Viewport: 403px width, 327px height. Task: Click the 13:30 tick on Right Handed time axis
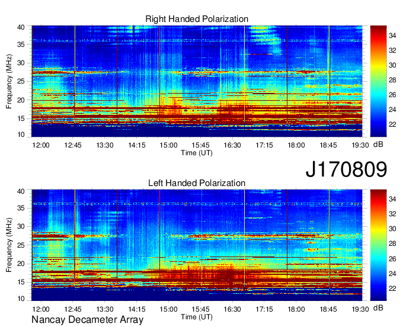(105, 145)
